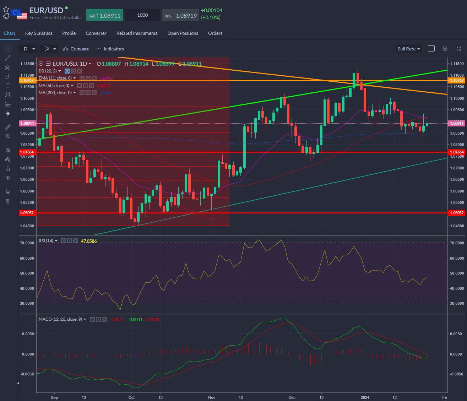Expand the MA (50, close, 0) dropdown arrow
The image size is (467, 401).
(x=72, y=86)
